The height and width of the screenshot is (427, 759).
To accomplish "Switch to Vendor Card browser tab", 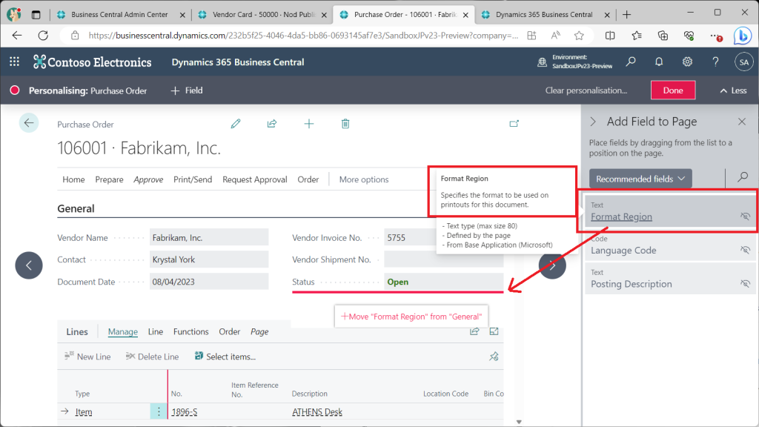I will click(x=263, y=15).
